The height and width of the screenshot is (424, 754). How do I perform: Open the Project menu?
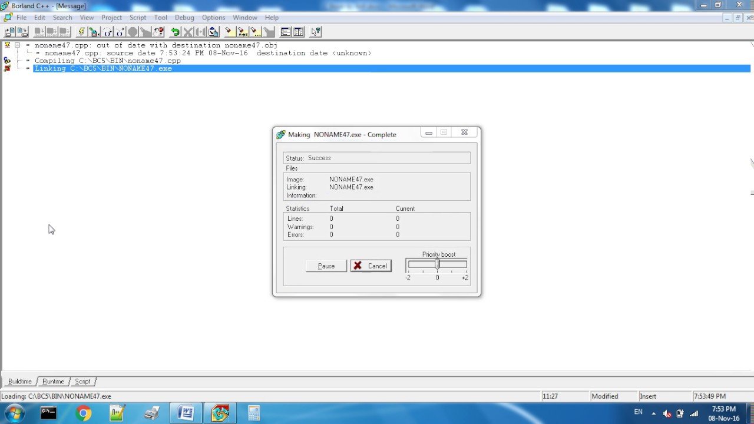coord(111,18)
